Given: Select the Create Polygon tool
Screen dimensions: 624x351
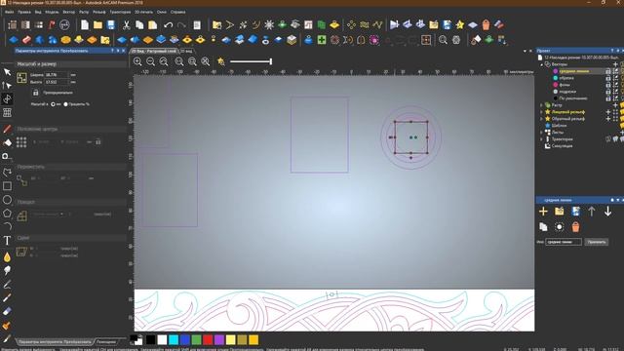Looking at the screenshot, I should 7,214.
